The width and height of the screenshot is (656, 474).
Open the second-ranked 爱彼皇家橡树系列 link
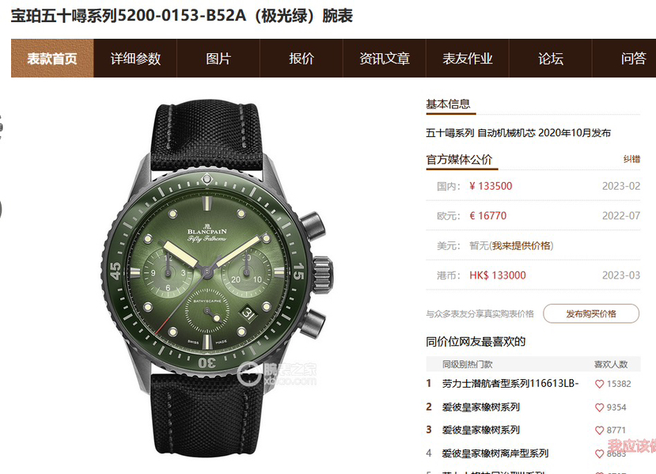[x=480, y=407]
